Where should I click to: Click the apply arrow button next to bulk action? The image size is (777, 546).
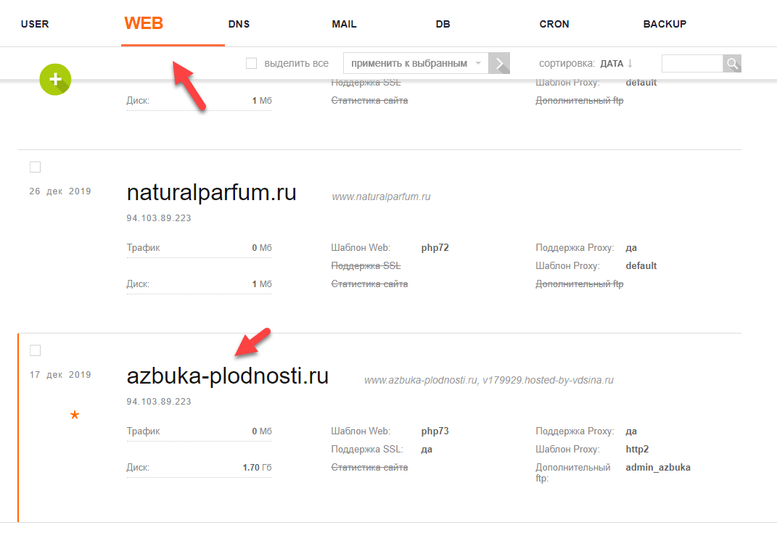tap(499, 63)
